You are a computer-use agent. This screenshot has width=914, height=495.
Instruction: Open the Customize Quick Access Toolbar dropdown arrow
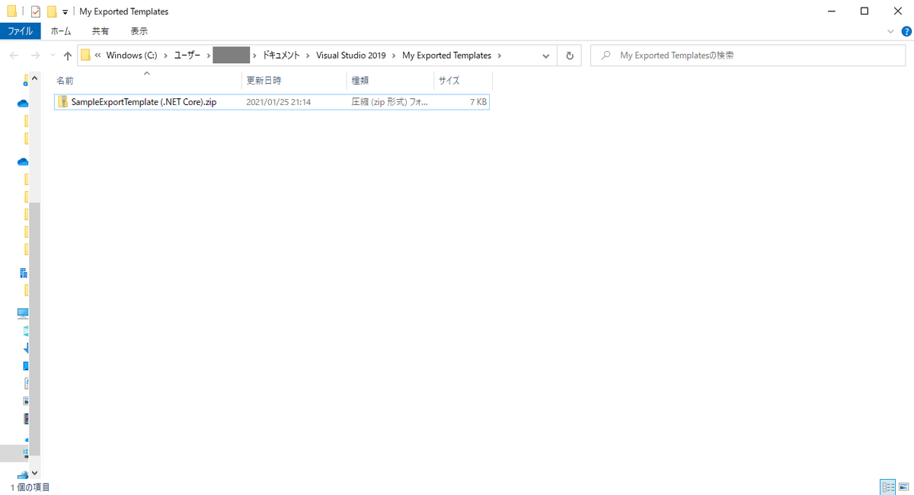point(65,12)
